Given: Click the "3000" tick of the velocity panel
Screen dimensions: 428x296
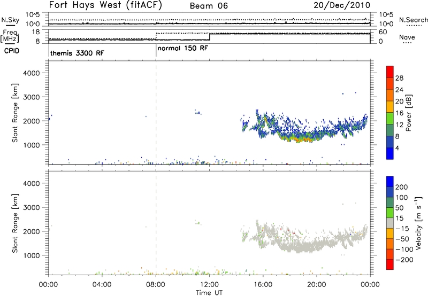Looking at the screenshot, I should tap(32, 207).
